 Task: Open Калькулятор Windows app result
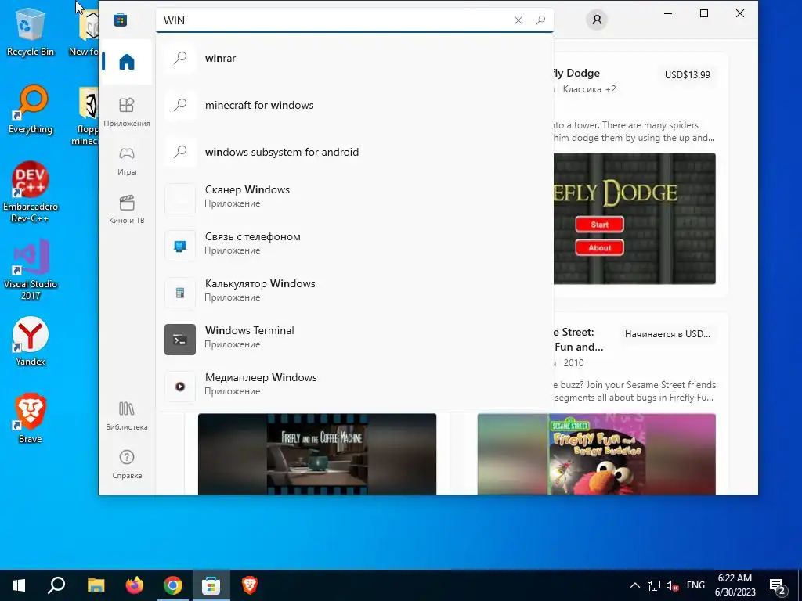tap(355, 293)
